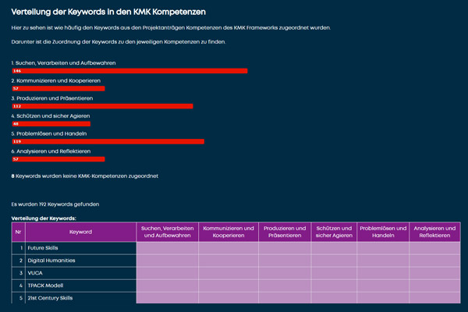Click the red bar for Analysieren und Reflektieren
468x312 pixels.
[58, 159]
